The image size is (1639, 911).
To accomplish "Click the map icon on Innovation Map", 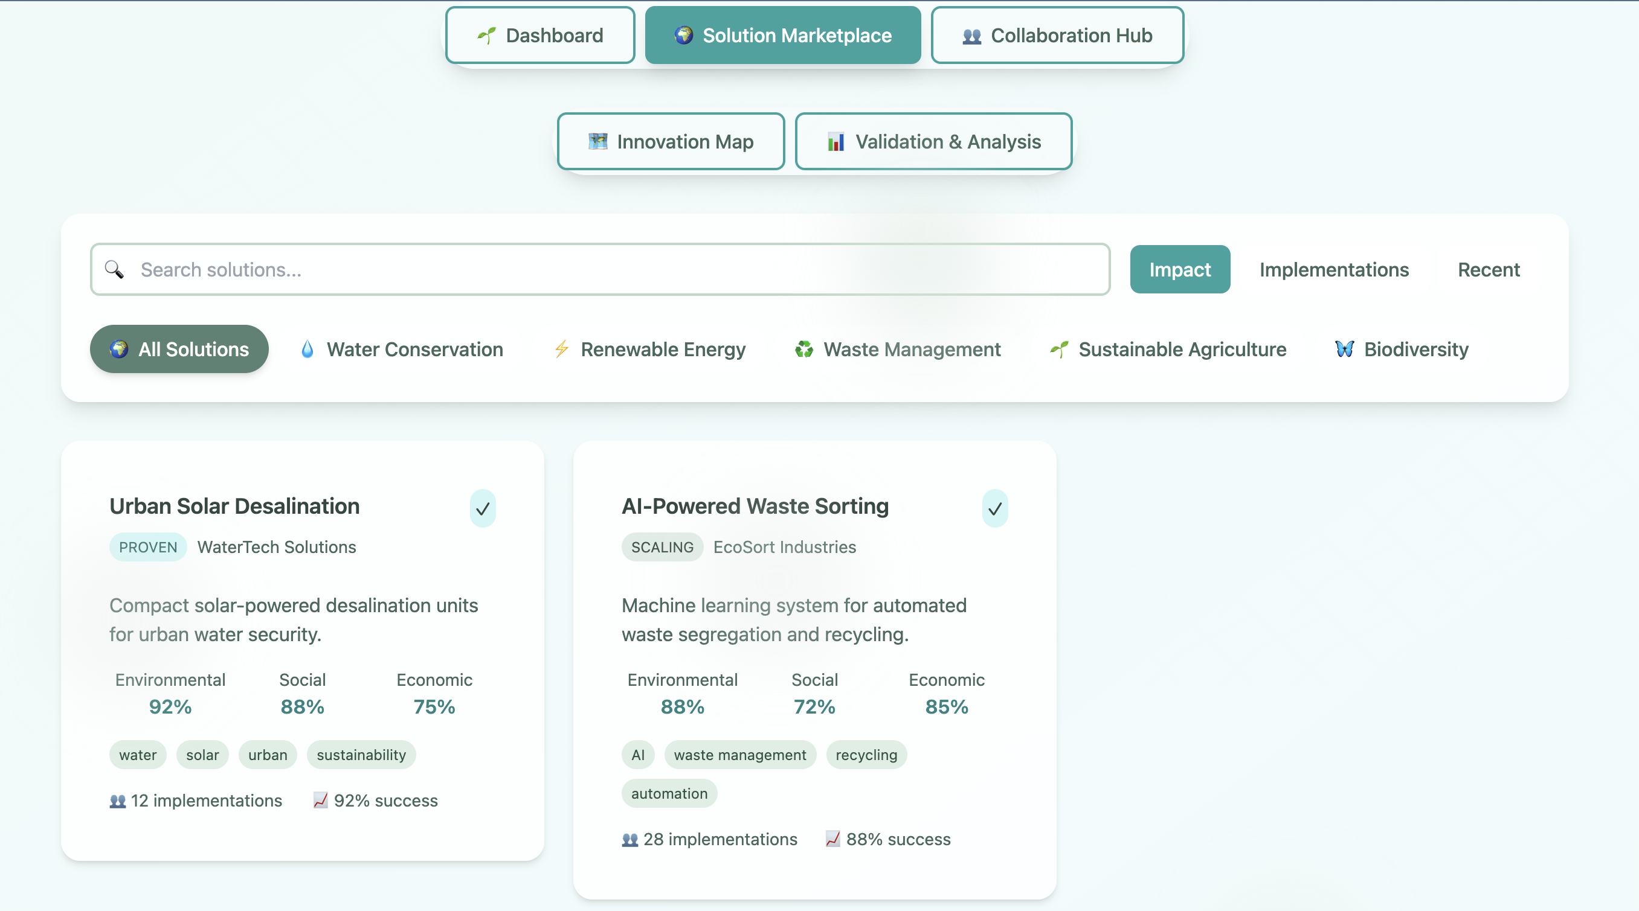I will (597, 141).
